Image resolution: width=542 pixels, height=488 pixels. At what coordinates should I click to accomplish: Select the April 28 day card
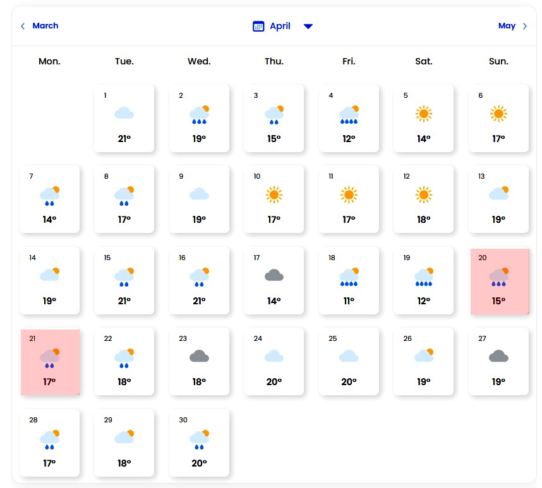point(50,443)
